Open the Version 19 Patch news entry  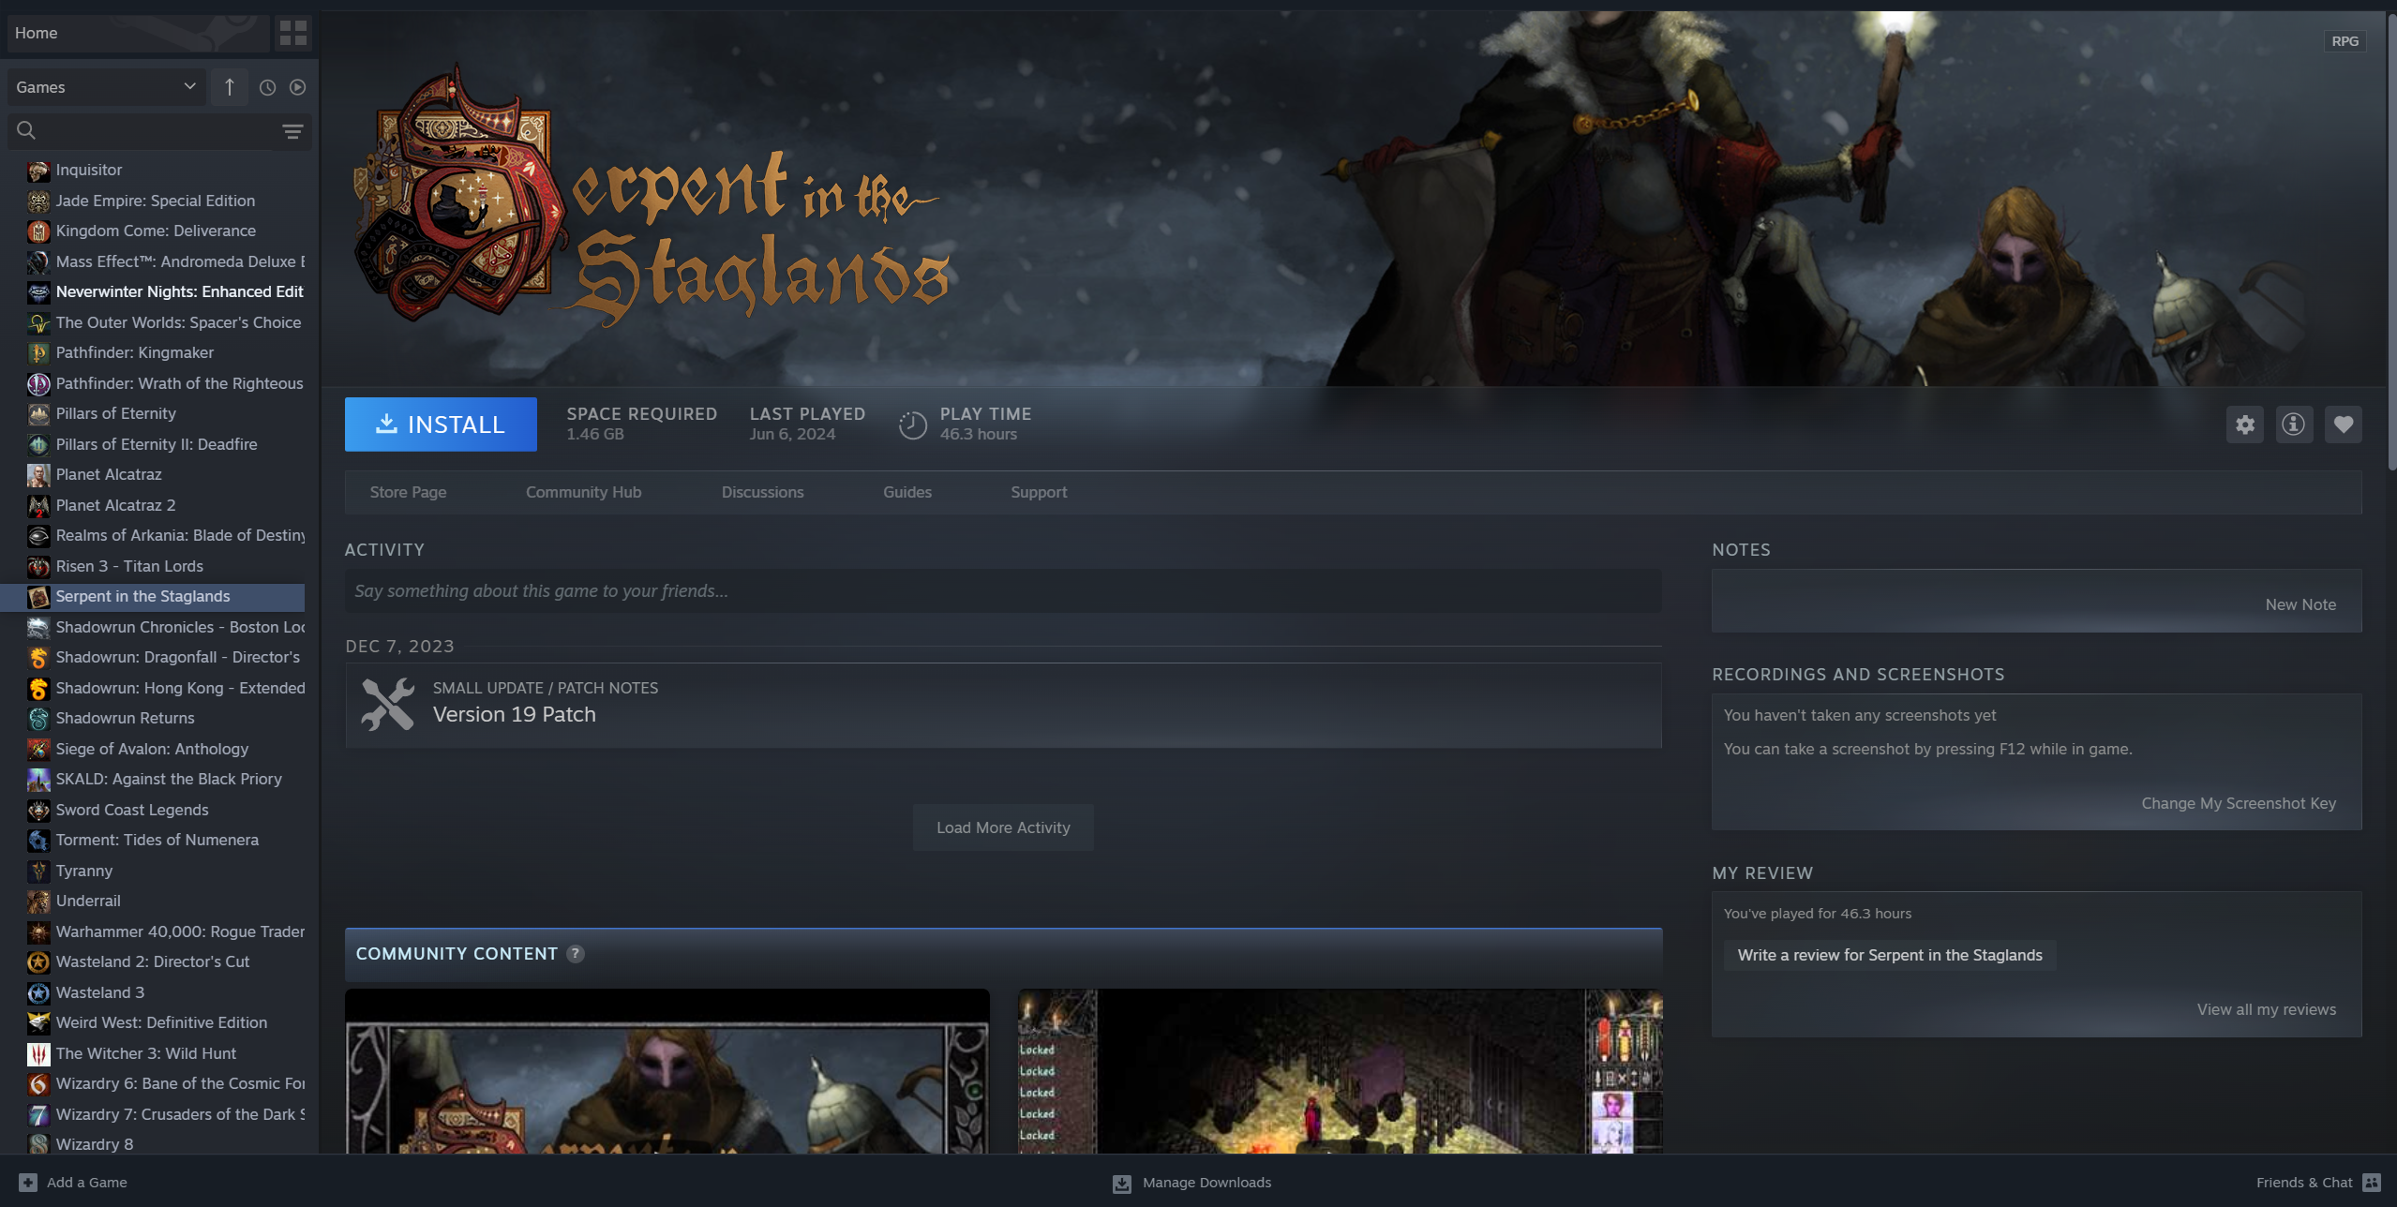tap(1003, 706)
